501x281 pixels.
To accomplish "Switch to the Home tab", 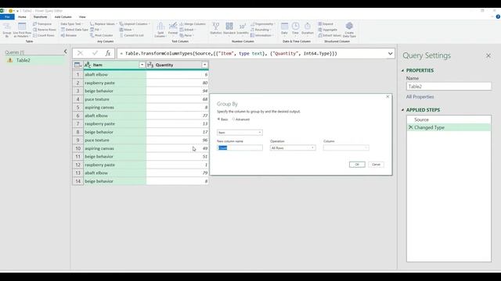I will pos(22,17).
